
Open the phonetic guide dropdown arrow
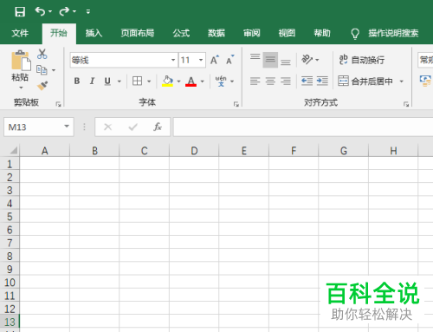click(x=232, y=81)
